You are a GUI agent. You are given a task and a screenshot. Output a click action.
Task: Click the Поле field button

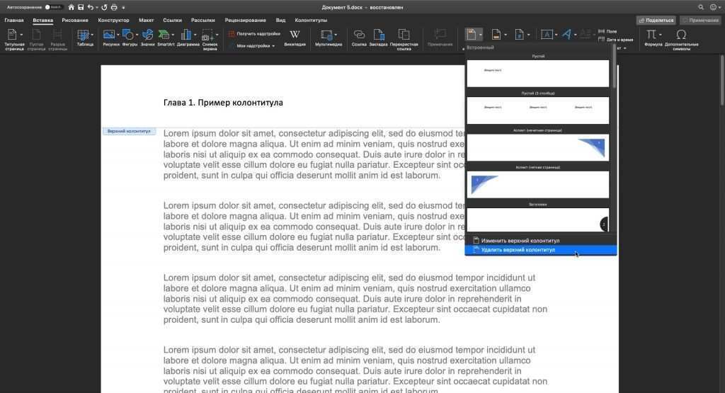(x=607, y=31)
